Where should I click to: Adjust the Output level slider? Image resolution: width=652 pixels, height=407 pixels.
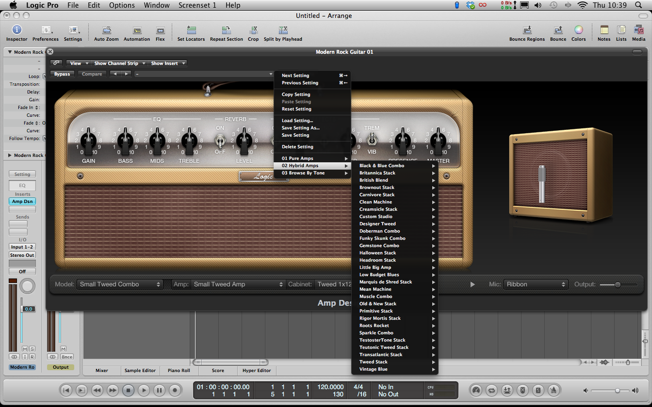(618, 284)
